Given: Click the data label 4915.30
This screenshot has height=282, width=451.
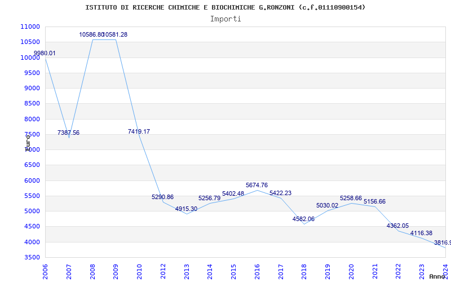Looking at the screenshot, I should click(x=186, y=209).
